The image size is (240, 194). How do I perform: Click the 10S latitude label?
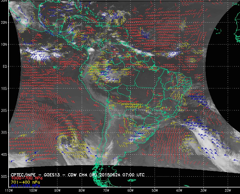click(4, 88)
